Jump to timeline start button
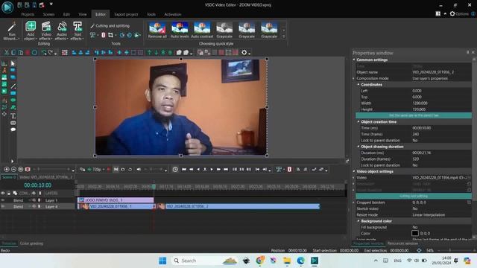The width and height of the screenshot is (477, 268). pos(184,169)
